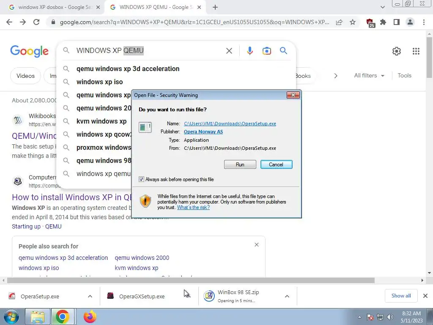Choose the windows xp iso suggestion
The height and width of the screenshot is (325, 433).
tap(99, 82)
